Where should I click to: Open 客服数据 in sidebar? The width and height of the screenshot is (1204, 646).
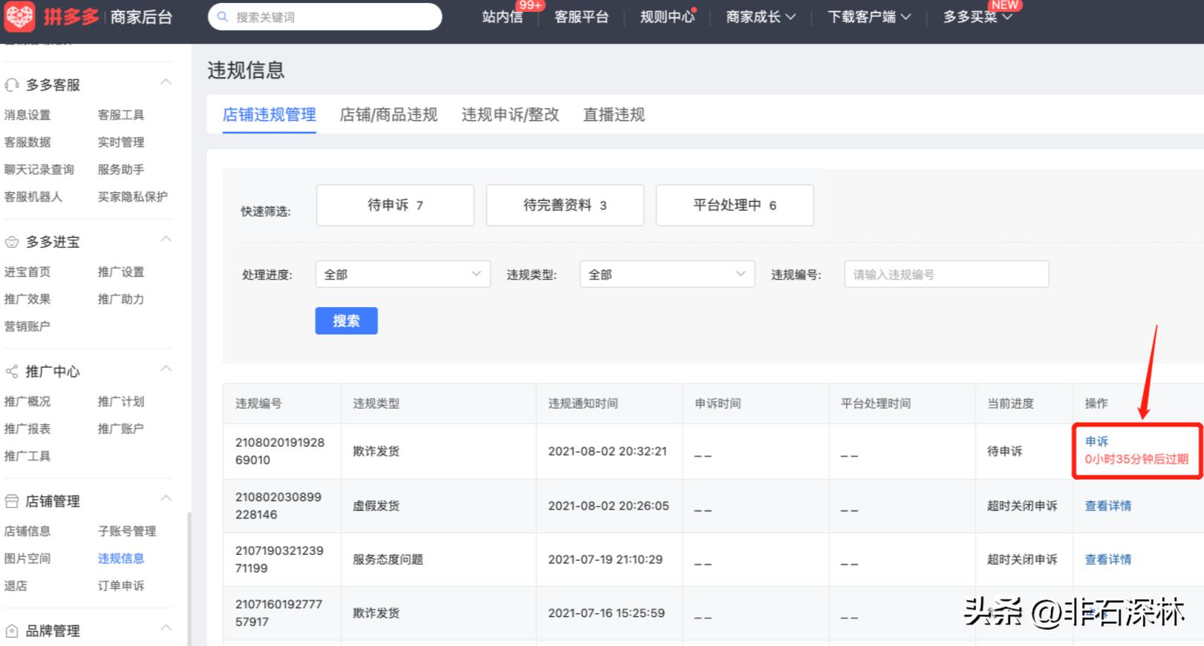(27, 142)
